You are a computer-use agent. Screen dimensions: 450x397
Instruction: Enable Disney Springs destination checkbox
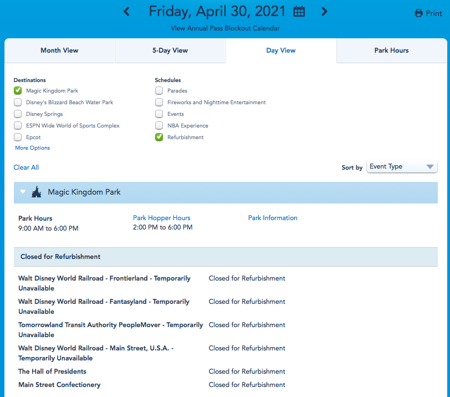[x=18, y=114]
